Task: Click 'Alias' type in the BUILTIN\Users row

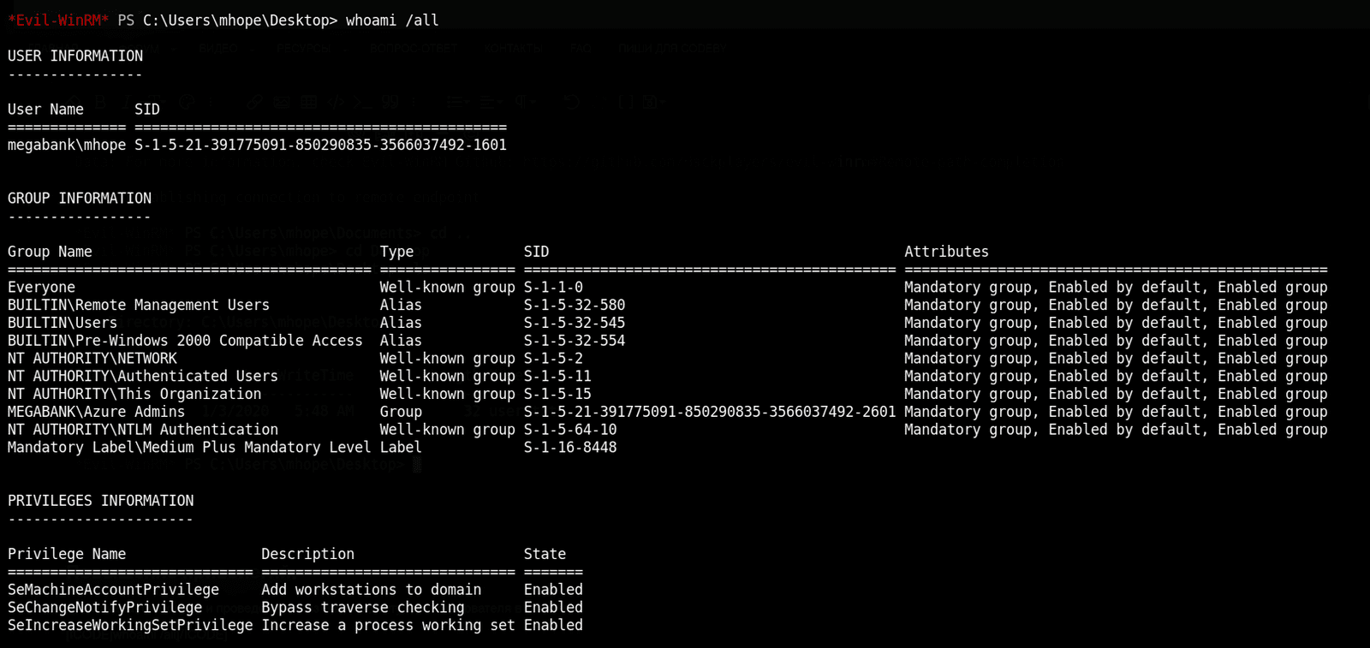Action: (x=401, y=323)
